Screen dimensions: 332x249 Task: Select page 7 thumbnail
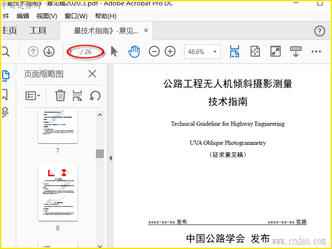pos(58,127)
